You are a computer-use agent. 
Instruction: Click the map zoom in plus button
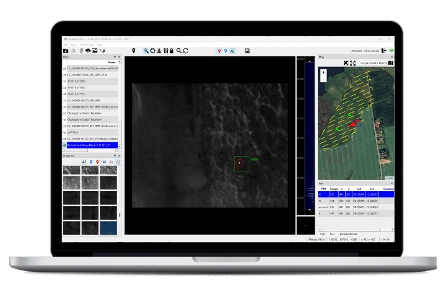323,72
